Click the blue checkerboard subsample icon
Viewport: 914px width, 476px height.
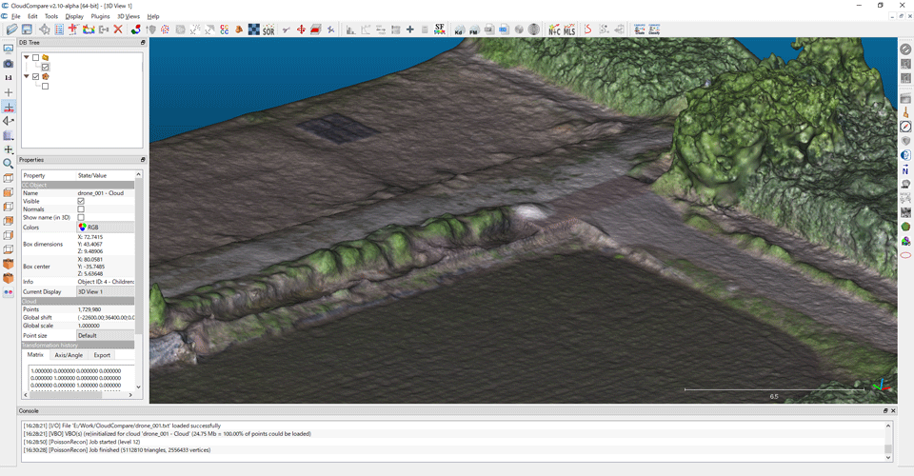tap(253, 30)
